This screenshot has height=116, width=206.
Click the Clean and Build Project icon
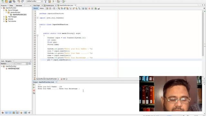(50, 1)
